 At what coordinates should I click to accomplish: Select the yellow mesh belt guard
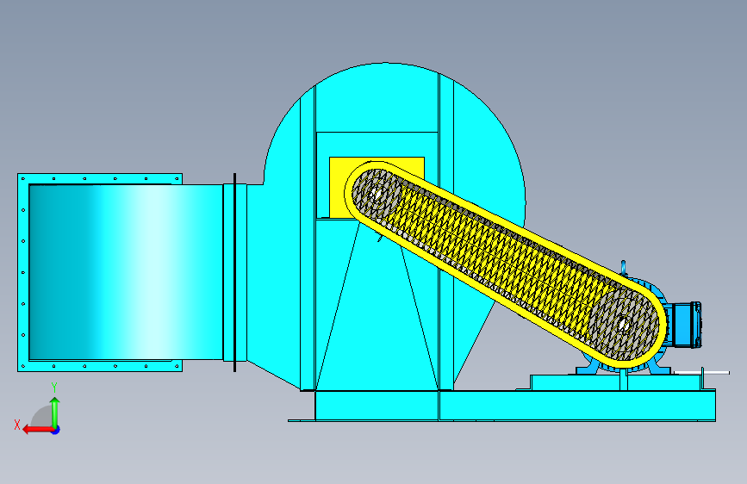click(503, 266)
